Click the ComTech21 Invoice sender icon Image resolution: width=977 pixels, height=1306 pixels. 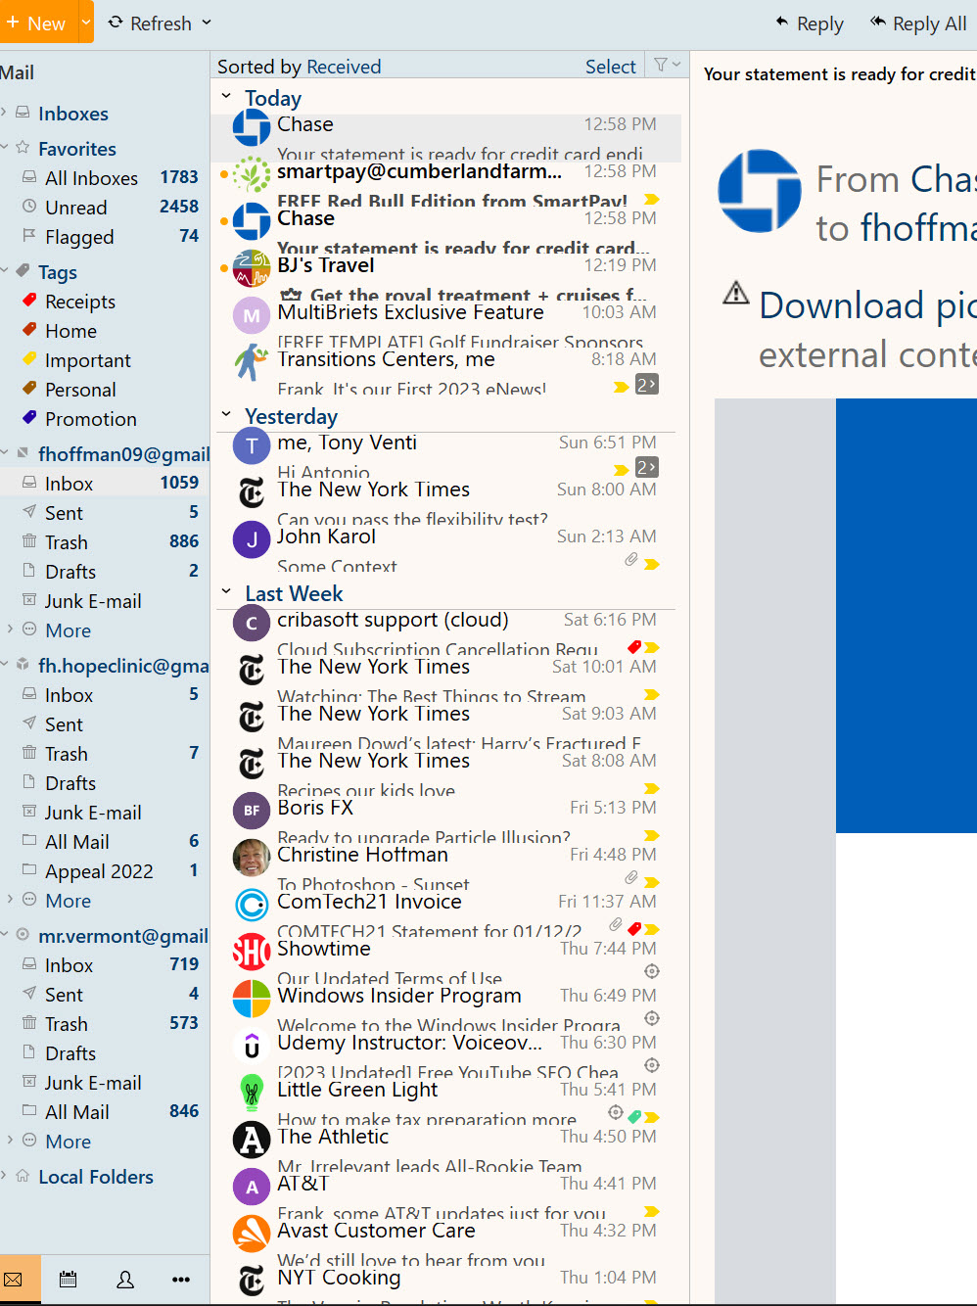(252, 905)
